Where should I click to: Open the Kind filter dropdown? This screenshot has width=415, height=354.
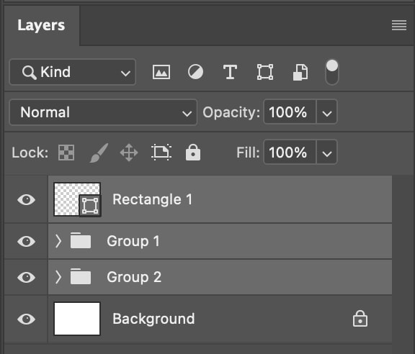point(73,72)
